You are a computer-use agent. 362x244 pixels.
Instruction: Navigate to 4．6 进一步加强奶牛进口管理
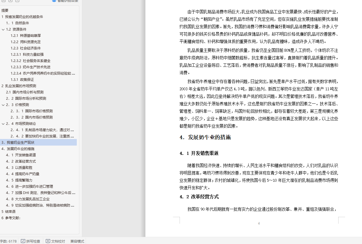tap(29, 187)
